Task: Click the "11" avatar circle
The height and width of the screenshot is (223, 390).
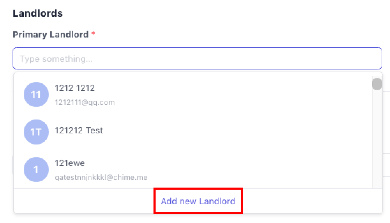Action: 36,94
